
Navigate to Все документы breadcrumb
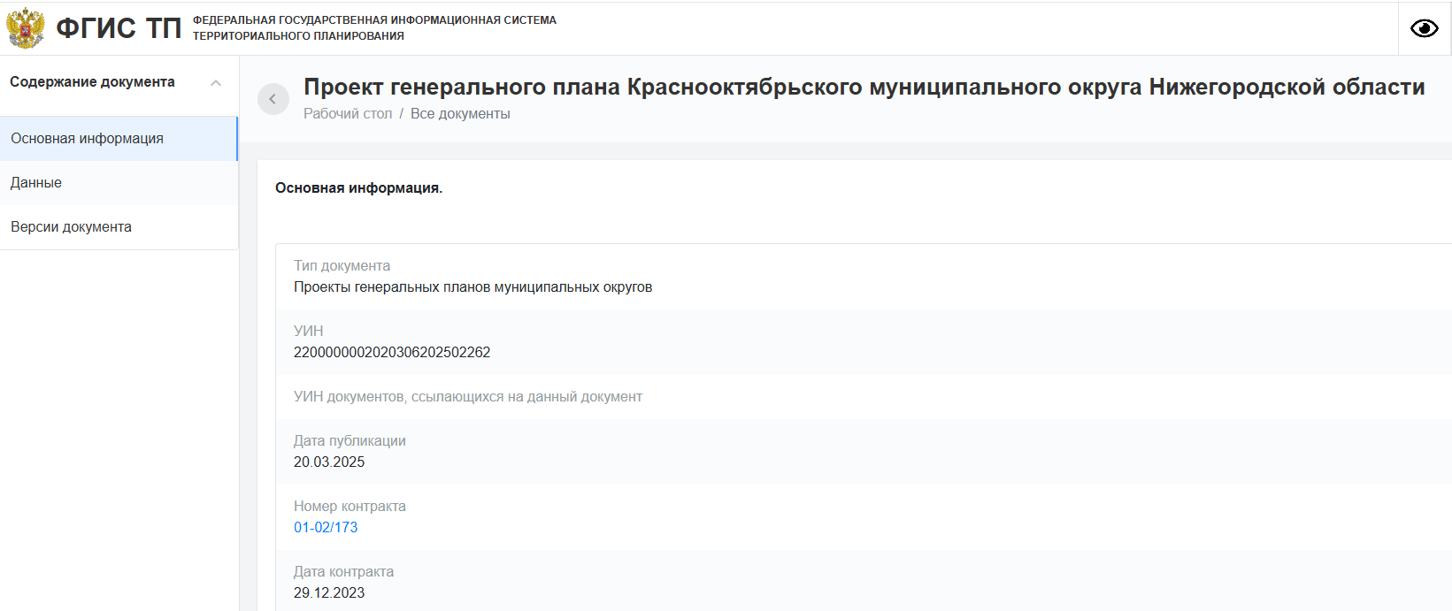tap(460, 114)
